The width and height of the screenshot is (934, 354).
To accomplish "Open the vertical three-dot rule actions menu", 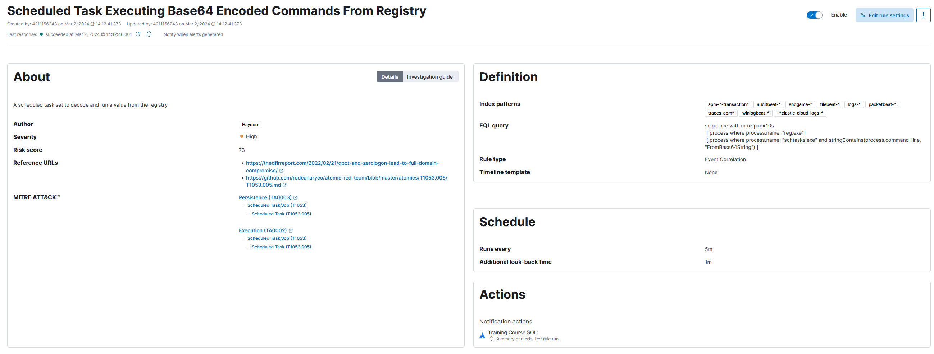I will 923,15.
